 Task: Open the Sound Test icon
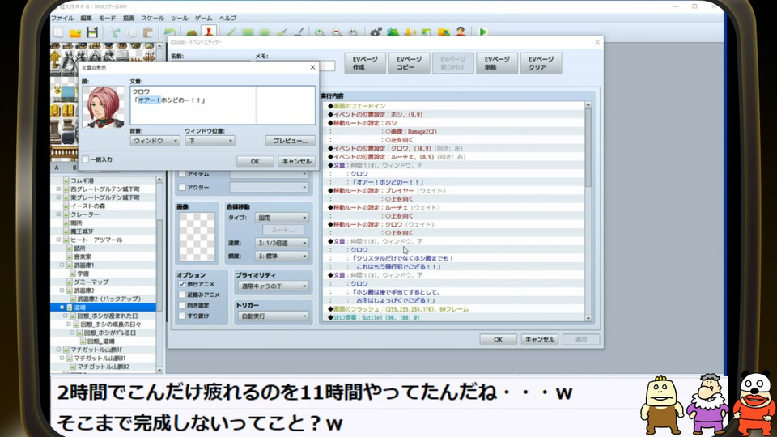tap(410, 32)
